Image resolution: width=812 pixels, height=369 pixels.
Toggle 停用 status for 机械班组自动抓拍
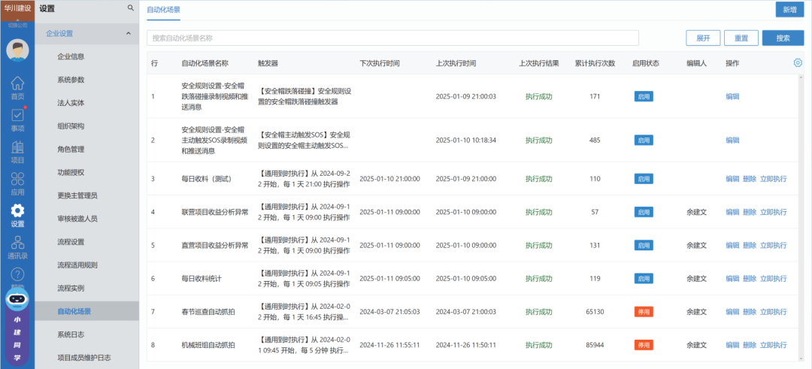[643, 345]
